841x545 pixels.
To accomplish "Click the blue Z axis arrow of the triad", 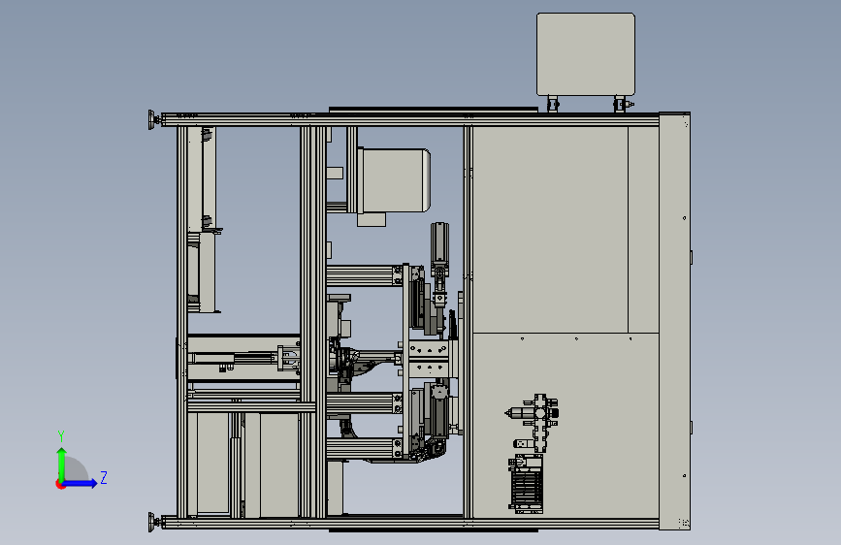I will click(x=81, y=483).
